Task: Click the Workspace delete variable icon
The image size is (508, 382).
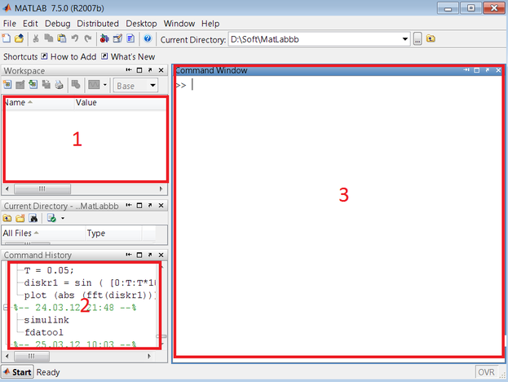Action: 76,85
